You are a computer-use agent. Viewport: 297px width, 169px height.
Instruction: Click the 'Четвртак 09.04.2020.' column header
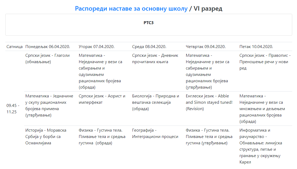click(x=205, y=47)
